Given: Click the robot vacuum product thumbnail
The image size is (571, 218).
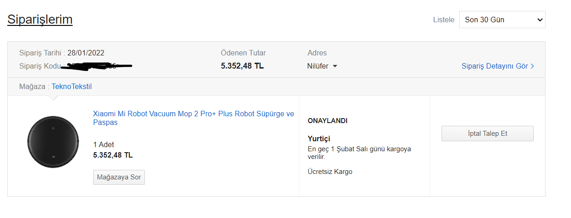Looking at the screenshot, I should (x=53, y=142).
